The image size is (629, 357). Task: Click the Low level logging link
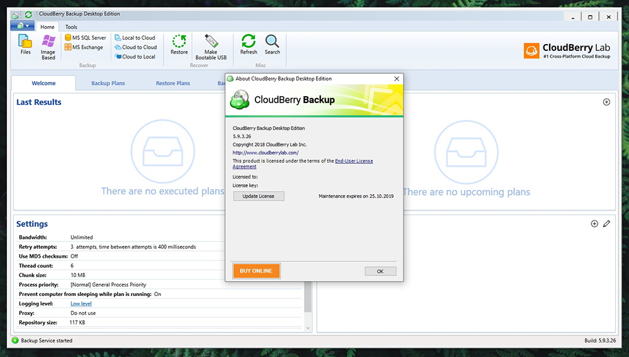click(x=81, y=304)
